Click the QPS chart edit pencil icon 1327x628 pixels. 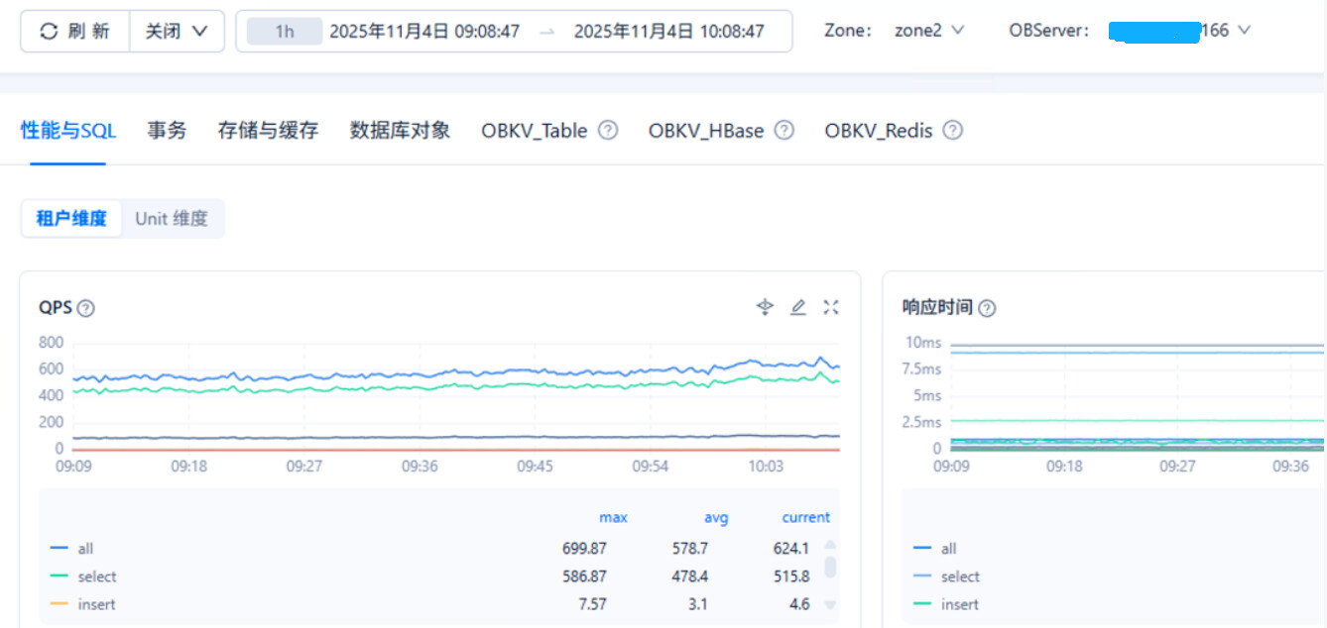pyautogui.click(x=797, y=307)
